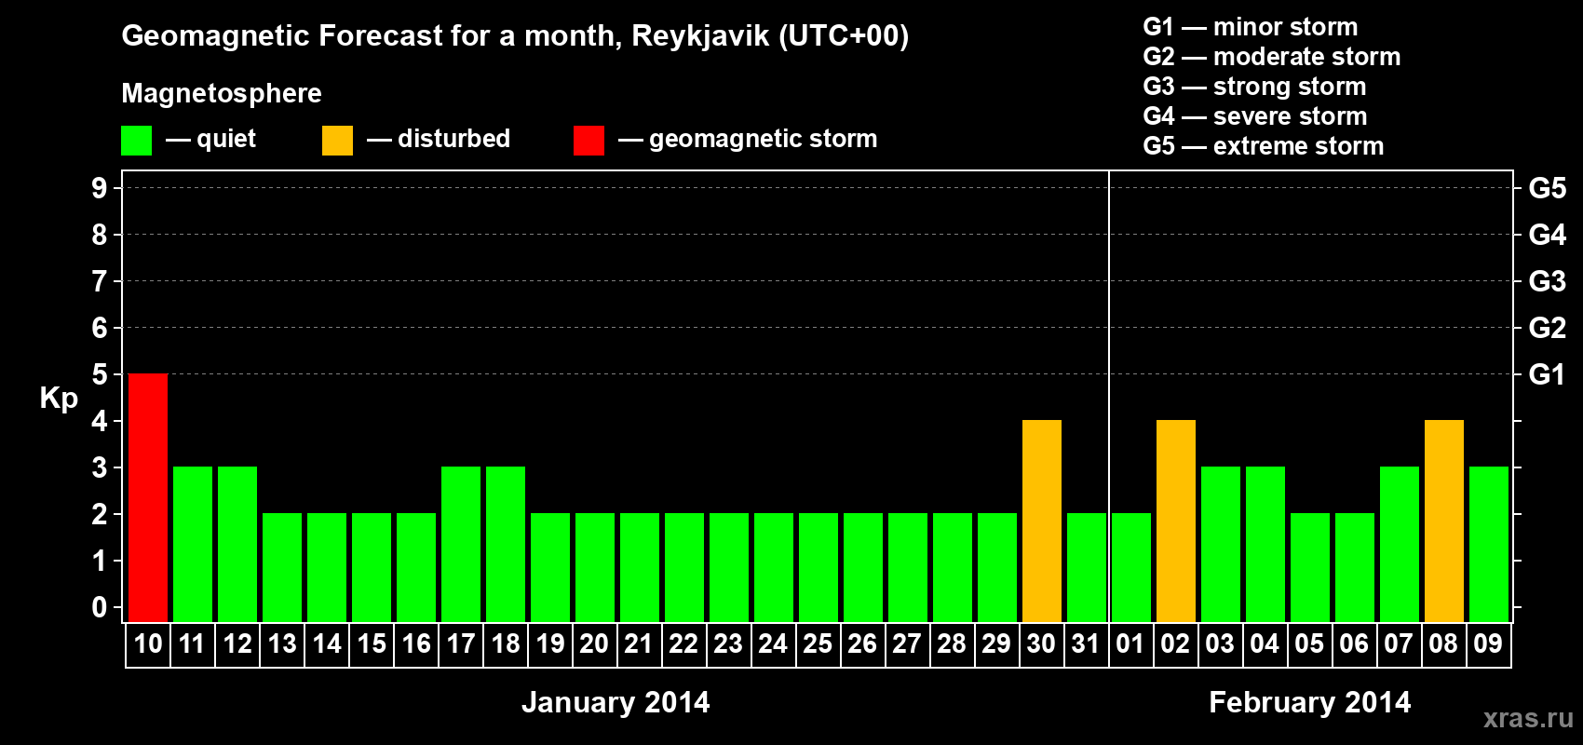Click the 'G4 — severe storm' legend text
Image resolution: width=1583 pixels, height=745 pixels.
1255,116
